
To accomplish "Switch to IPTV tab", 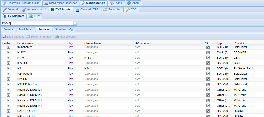I will pyautogui.click(x=35, y=16).
